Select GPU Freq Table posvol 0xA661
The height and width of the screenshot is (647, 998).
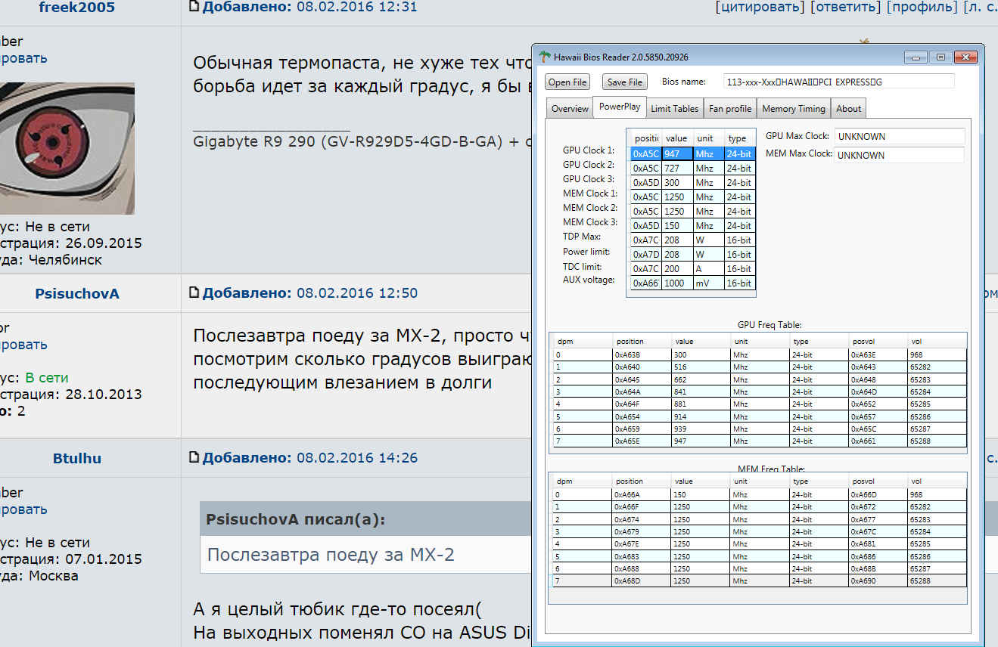coord(878,441)
